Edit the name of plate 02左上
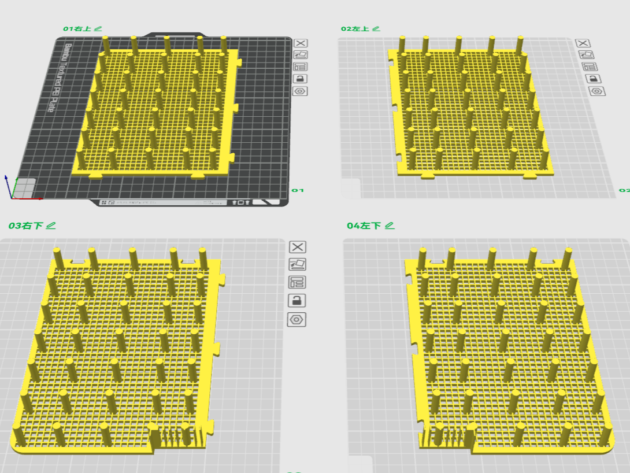The height and width of the screenshot is (473, 630). point(376,28)
